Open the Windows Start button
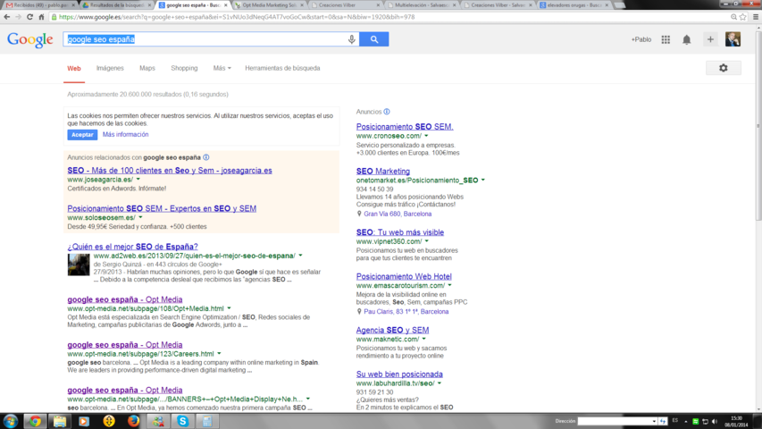This screenshot has height=429, width=762. click(x=10, y=421)
